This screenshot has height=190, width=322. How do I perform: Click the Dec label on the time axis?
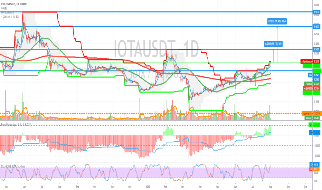[130, 187]
